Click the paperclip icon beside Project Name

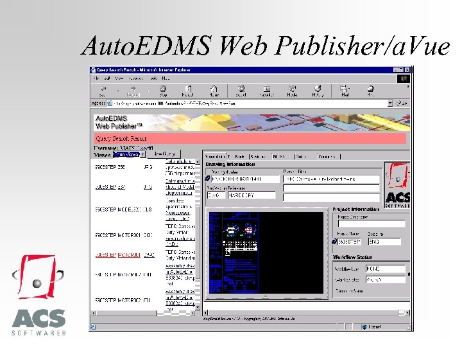(x=334, y=242)
